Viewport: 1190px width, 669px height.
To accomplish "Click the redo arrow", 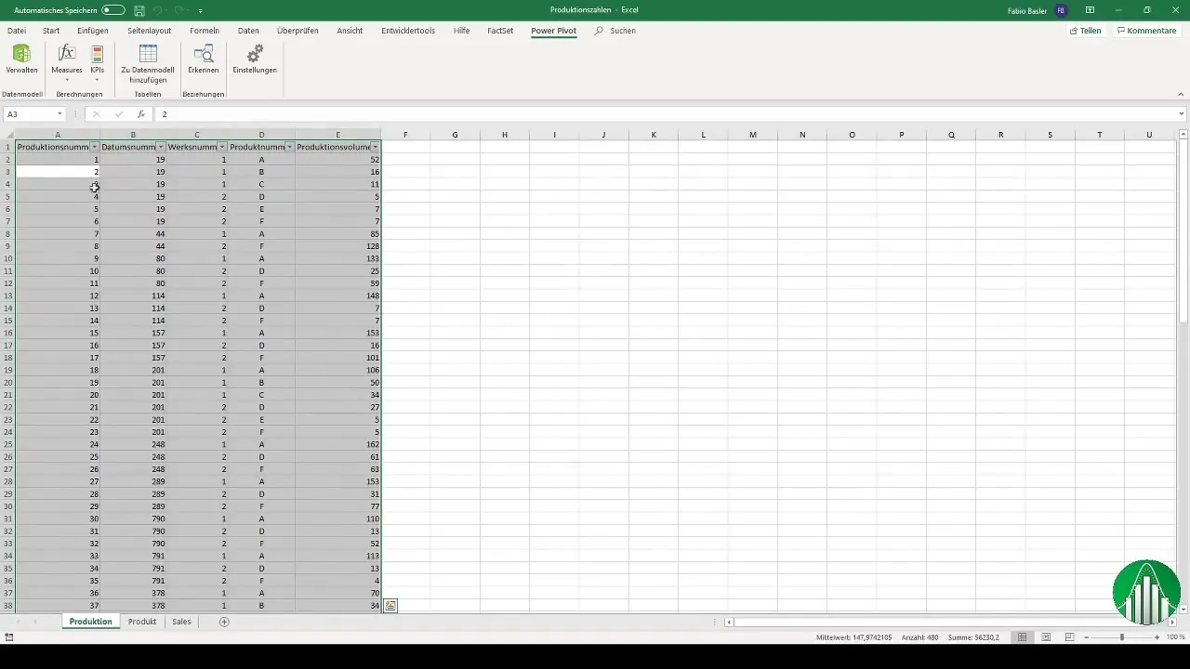I will (x=179, y=10).
